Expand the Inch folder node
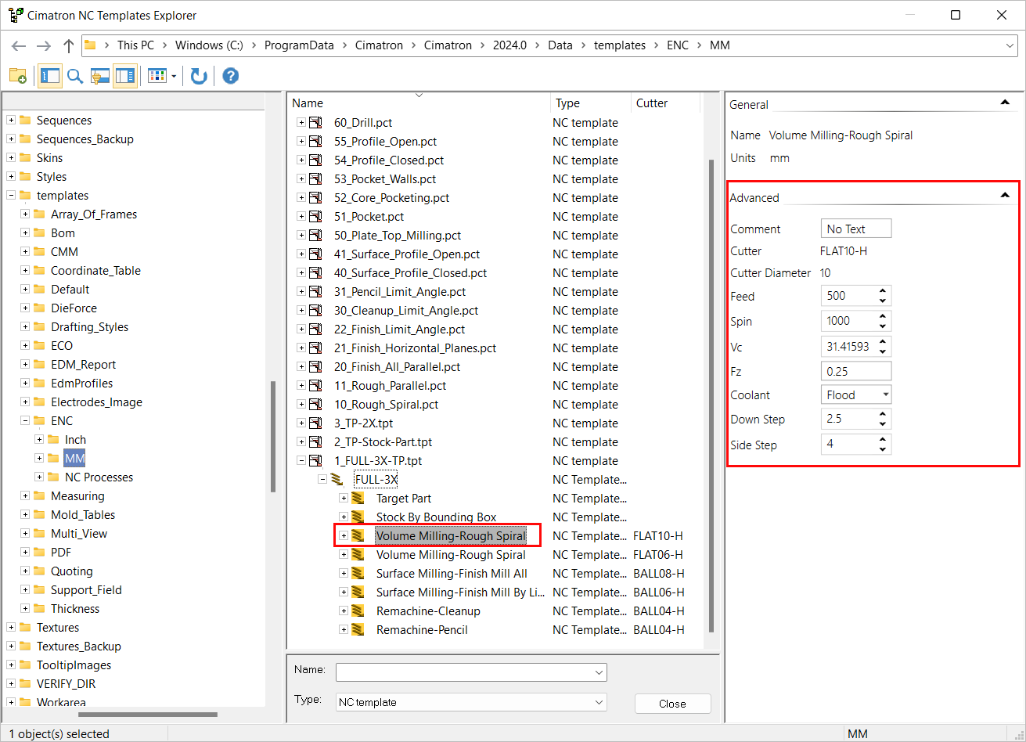The height and width of the screenshot is (742, 1026). pos(40,440)
